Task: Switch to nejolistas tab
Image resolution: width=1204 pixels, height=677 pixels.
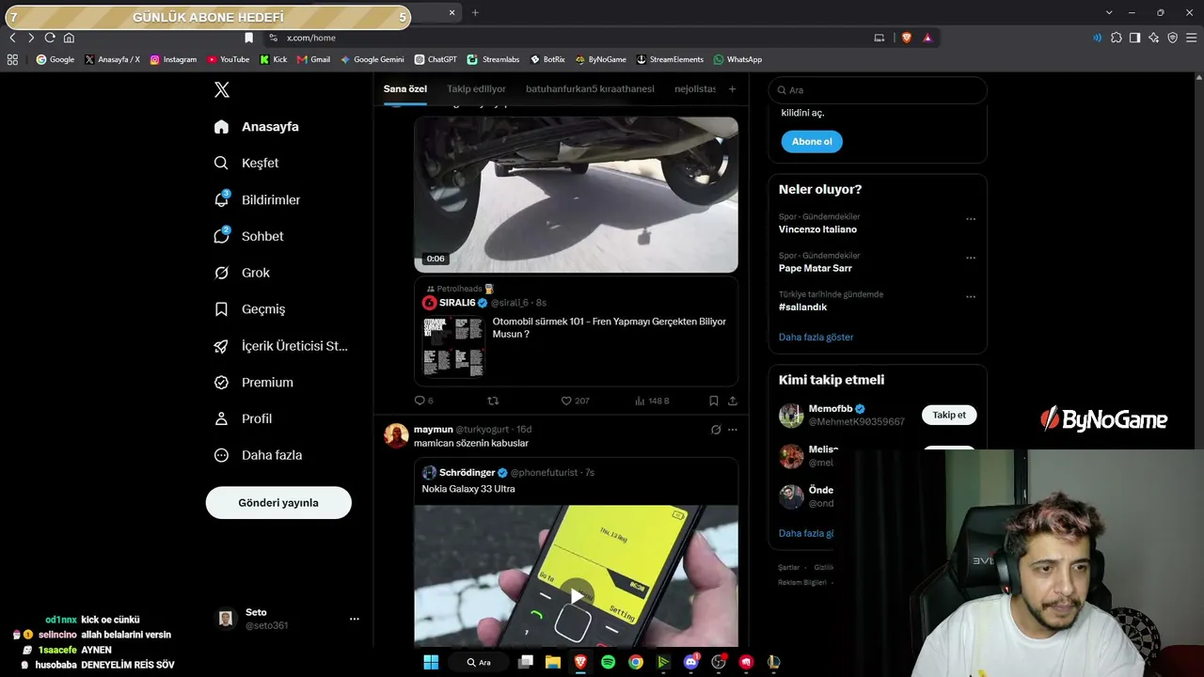Action: [x=695, y=89]
